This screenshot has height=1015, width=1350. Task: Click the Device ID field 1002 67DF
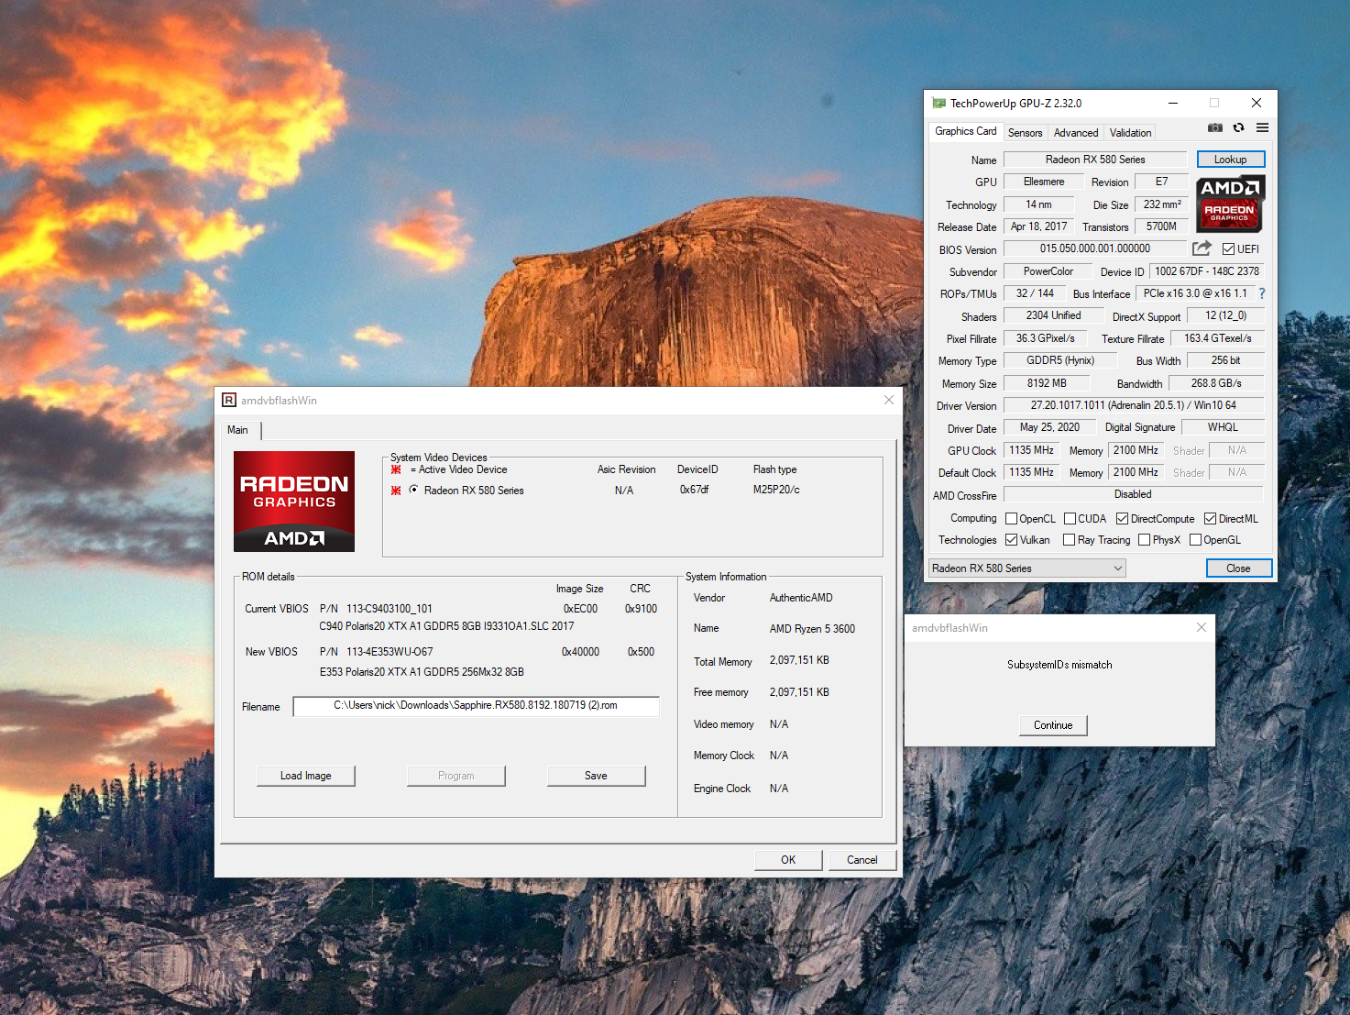[1206, 271]
